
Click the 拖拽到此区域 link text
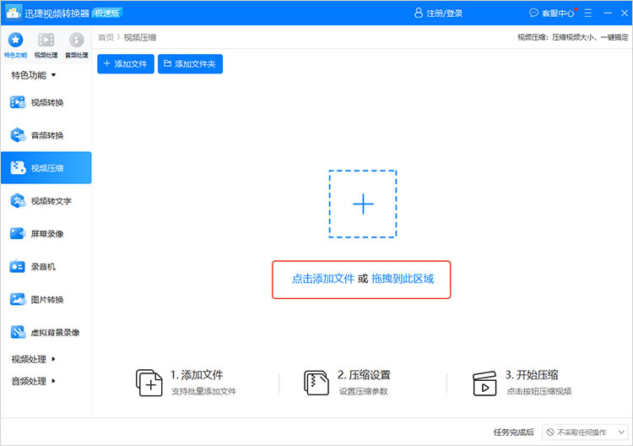tap(403, 279)
